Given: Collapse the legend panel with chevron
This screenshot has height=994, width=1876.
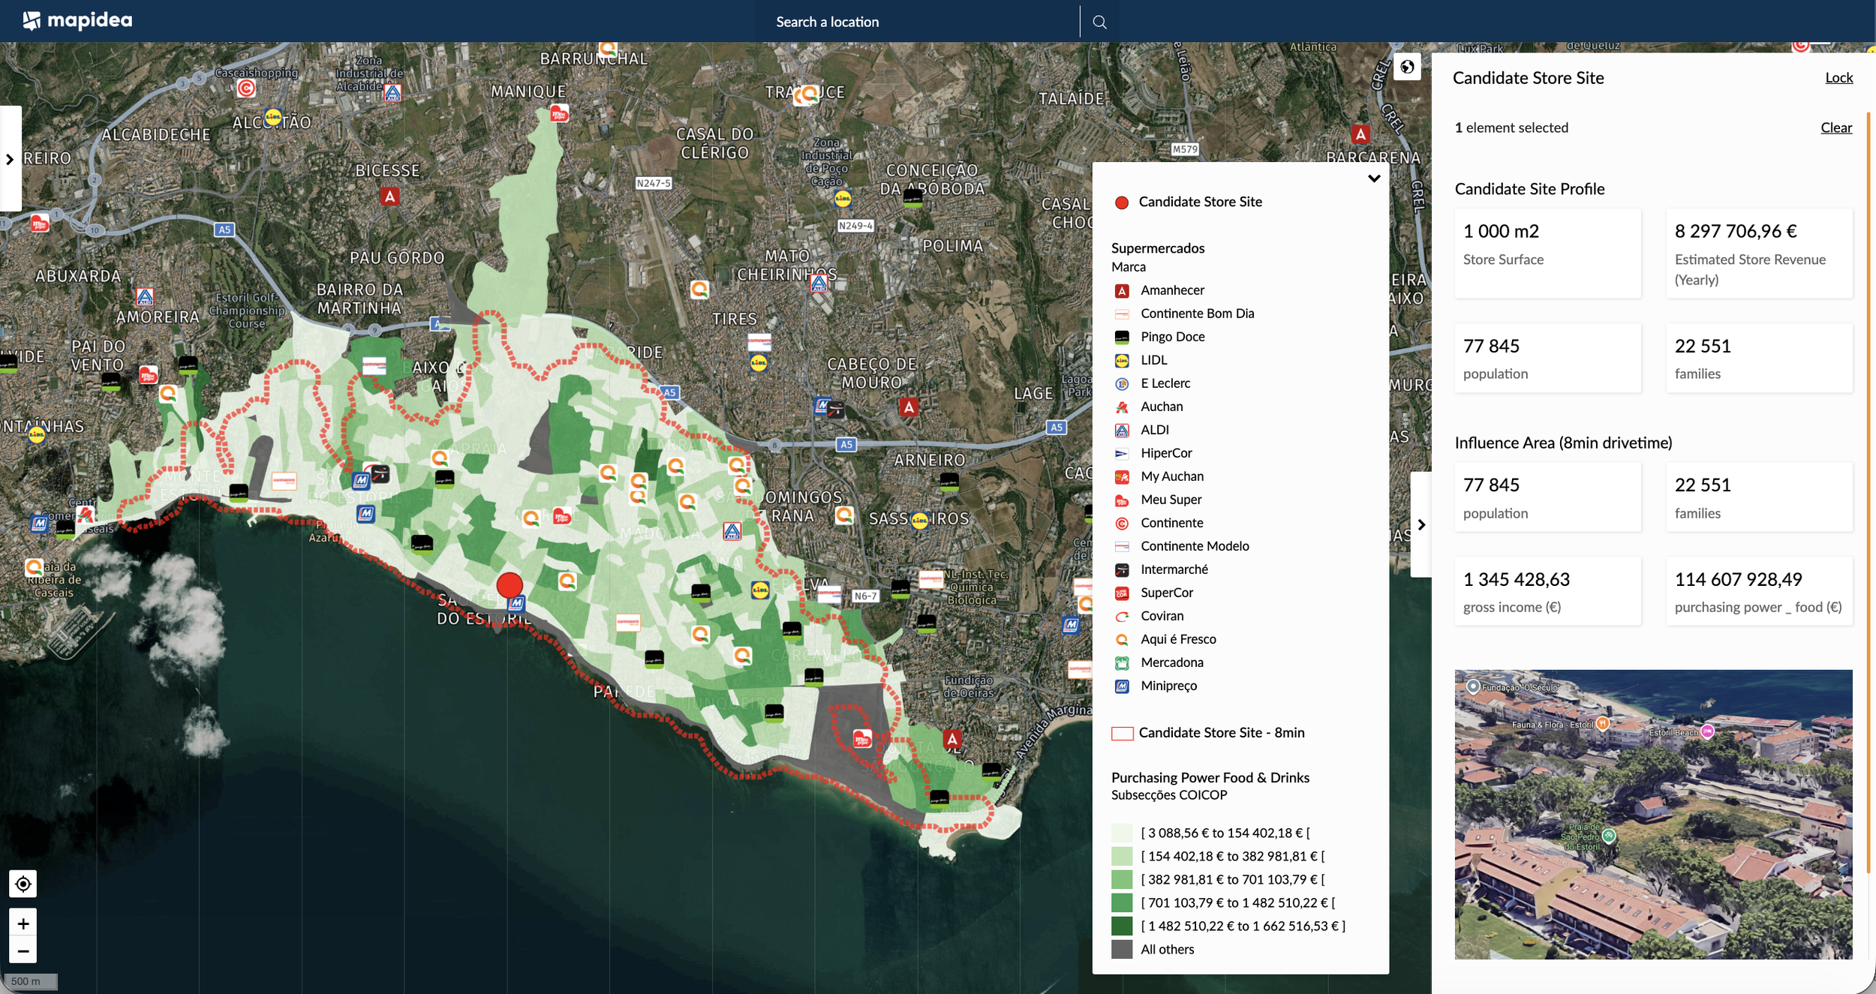Looking at the screenshot, I should click(x=1374, y=179).
